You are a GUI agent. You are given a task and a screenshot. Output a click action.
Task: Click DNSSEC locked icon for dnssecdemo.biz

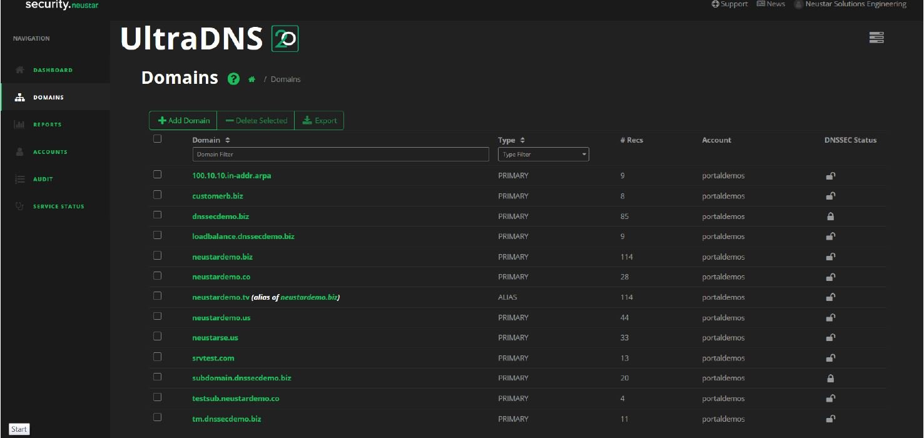coord(830,216)
